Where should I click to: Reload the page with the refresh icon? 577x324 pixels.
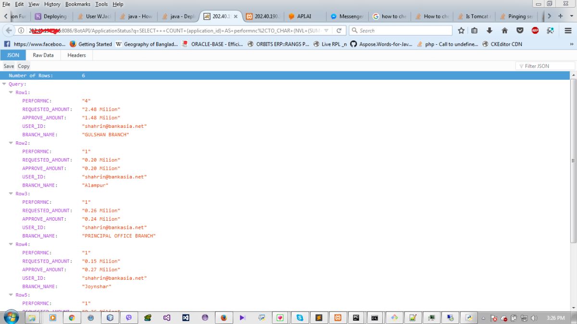(x=339, y=30)
